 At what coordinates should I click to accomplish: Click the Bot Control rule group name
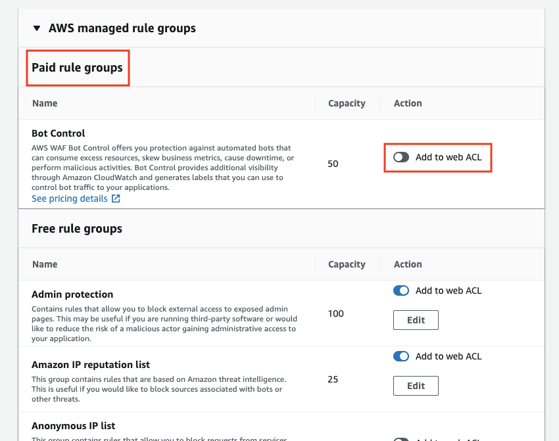[58, 133]
